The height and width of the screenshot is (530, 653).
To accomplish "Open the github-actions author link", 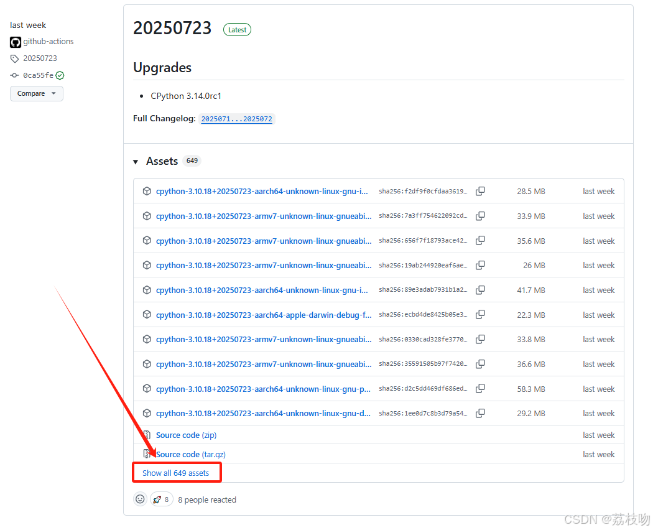I will click(49, 41).
